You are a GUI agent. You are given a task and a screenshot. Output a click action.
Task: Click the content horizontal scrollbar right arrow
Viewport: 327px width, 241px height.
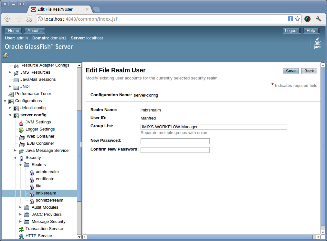tap(318, 237)
